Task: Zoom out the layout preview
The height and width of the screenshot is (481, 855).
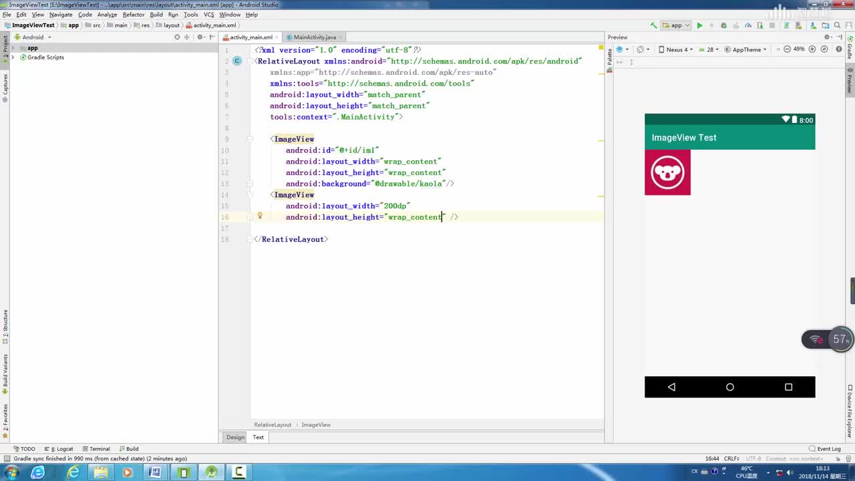Action: point(787,49)
